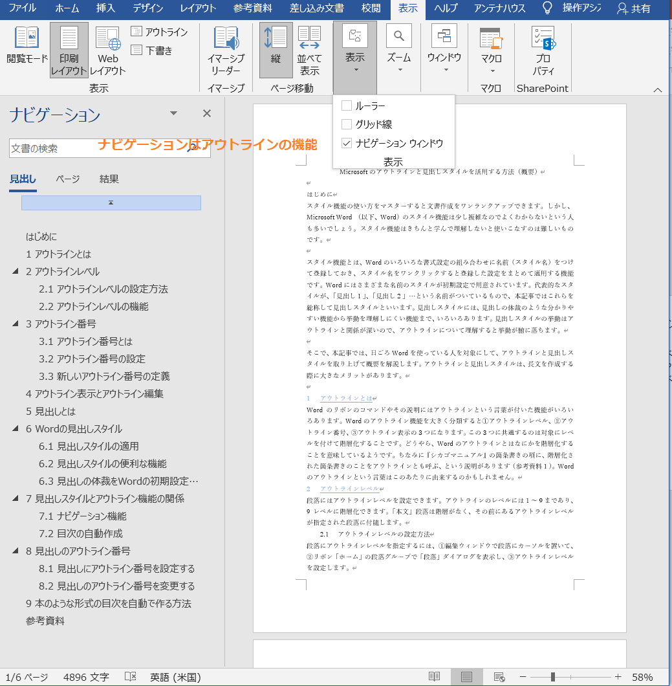Click the 共有 share button
This screenshot has height=686, width=672.
(x=634, y=8)
